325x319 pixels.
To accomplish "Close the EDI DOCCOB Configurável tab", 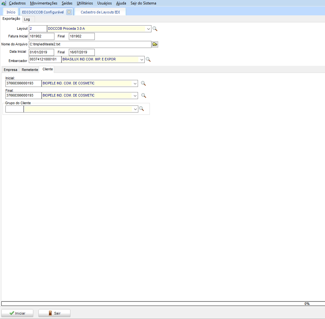I will (x=69, y=12).
